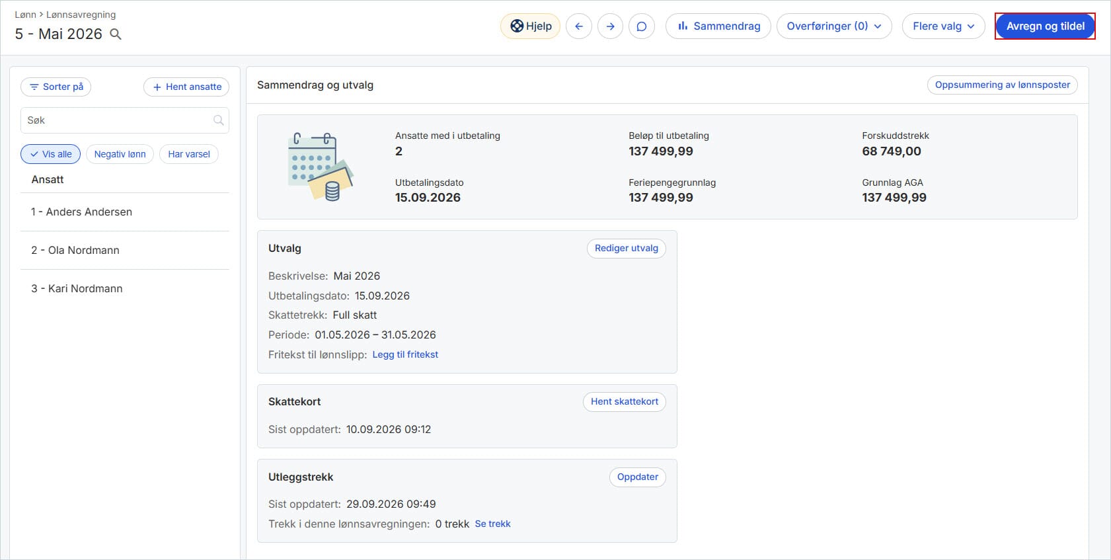Click the search magnifier beside Mai 2026
Image resolution: width=1111 pixels, height=560 pixels.
pyautogui.click(x=116, y=34)
